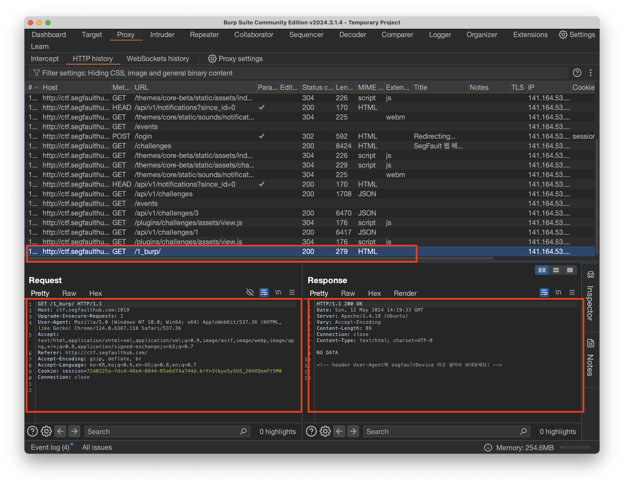
Task: Switch to side-by-side layout view
Action: (x=542, y=270)
